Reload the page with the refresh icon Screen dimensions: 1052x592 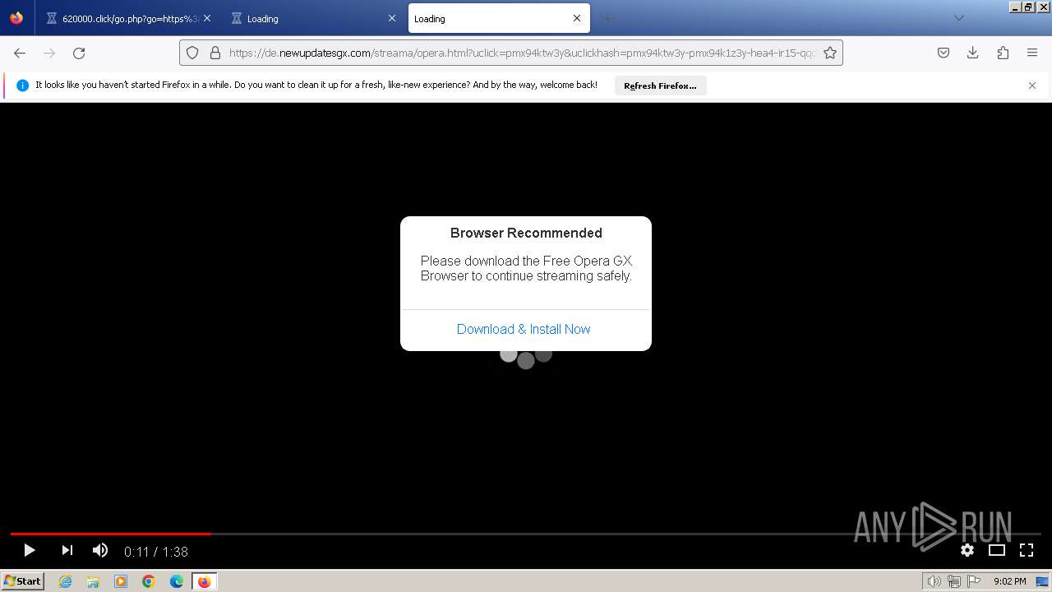79,53
